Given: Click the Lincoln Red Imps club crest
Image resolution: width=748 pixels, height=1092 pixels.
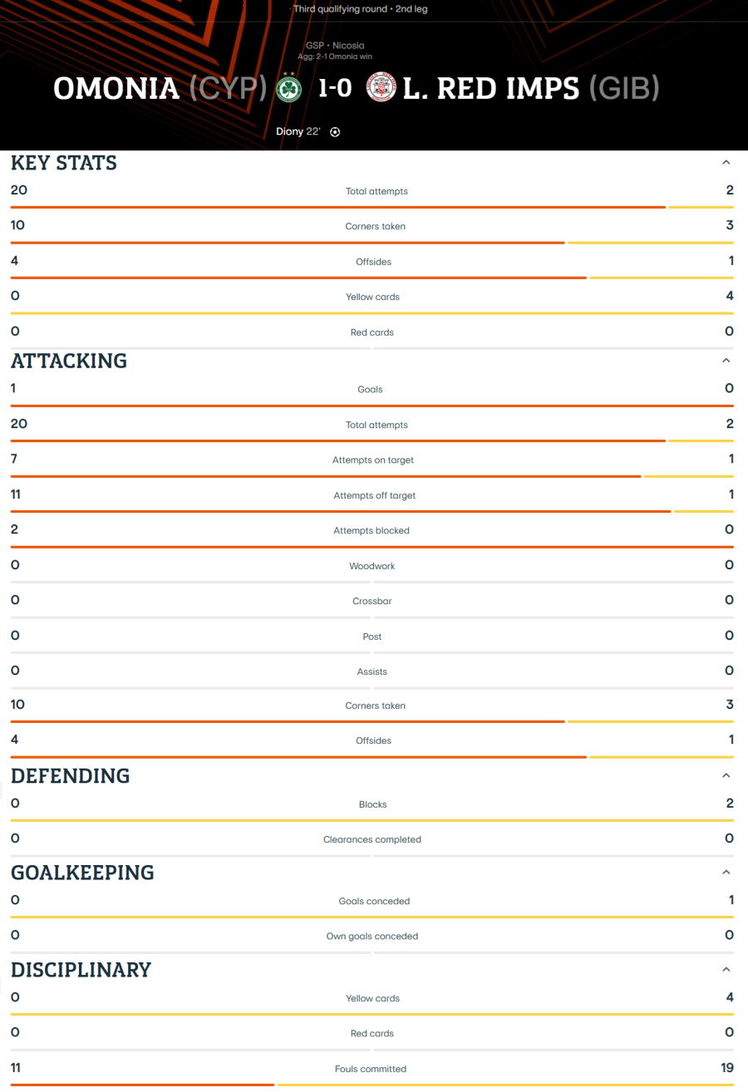Looking at the screenshot, I should pyautogui.click(x=380, y=88).
